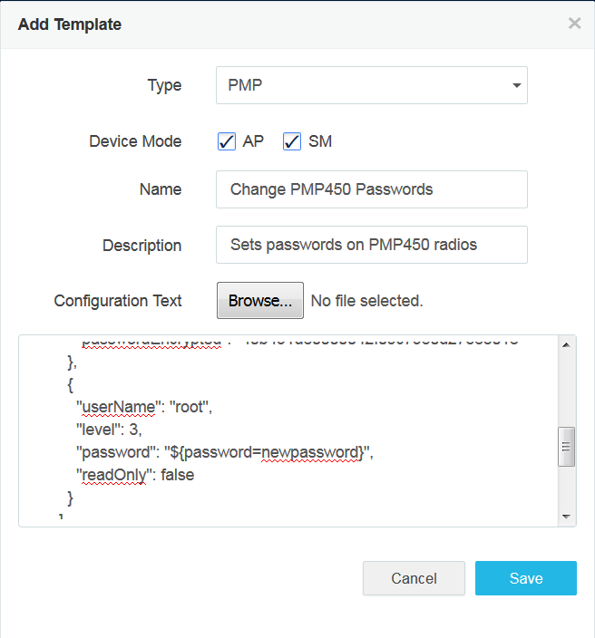Click the Configuration Text label
The image size is (595, 638).
click(118, 301)
